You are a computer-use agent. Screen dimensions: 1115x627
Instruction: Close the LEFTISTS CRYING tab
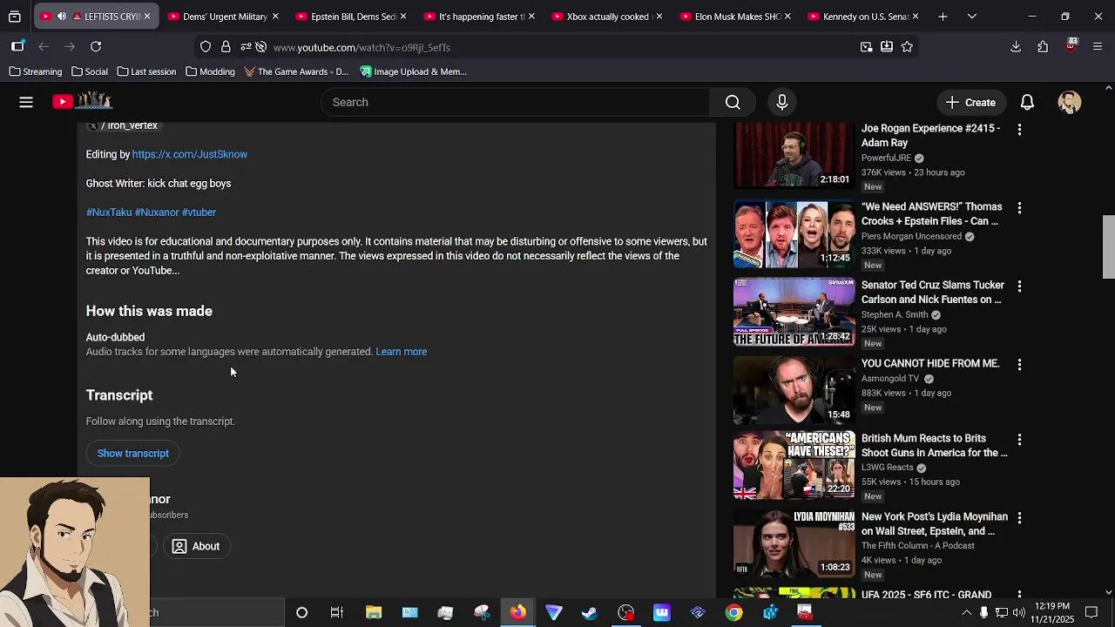146,16
